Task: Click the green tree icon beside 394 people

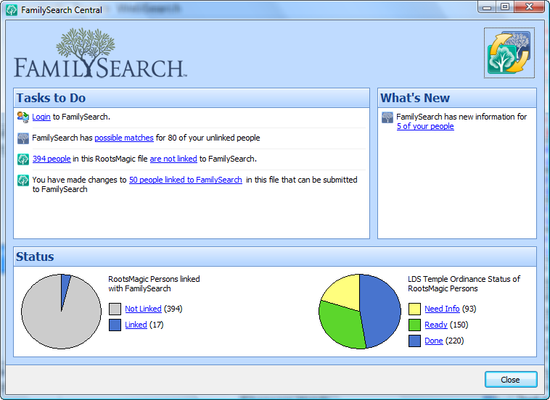Action: 23,159
